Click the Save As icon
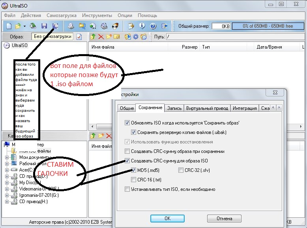 pyautogui.click(x=55, y=26)
